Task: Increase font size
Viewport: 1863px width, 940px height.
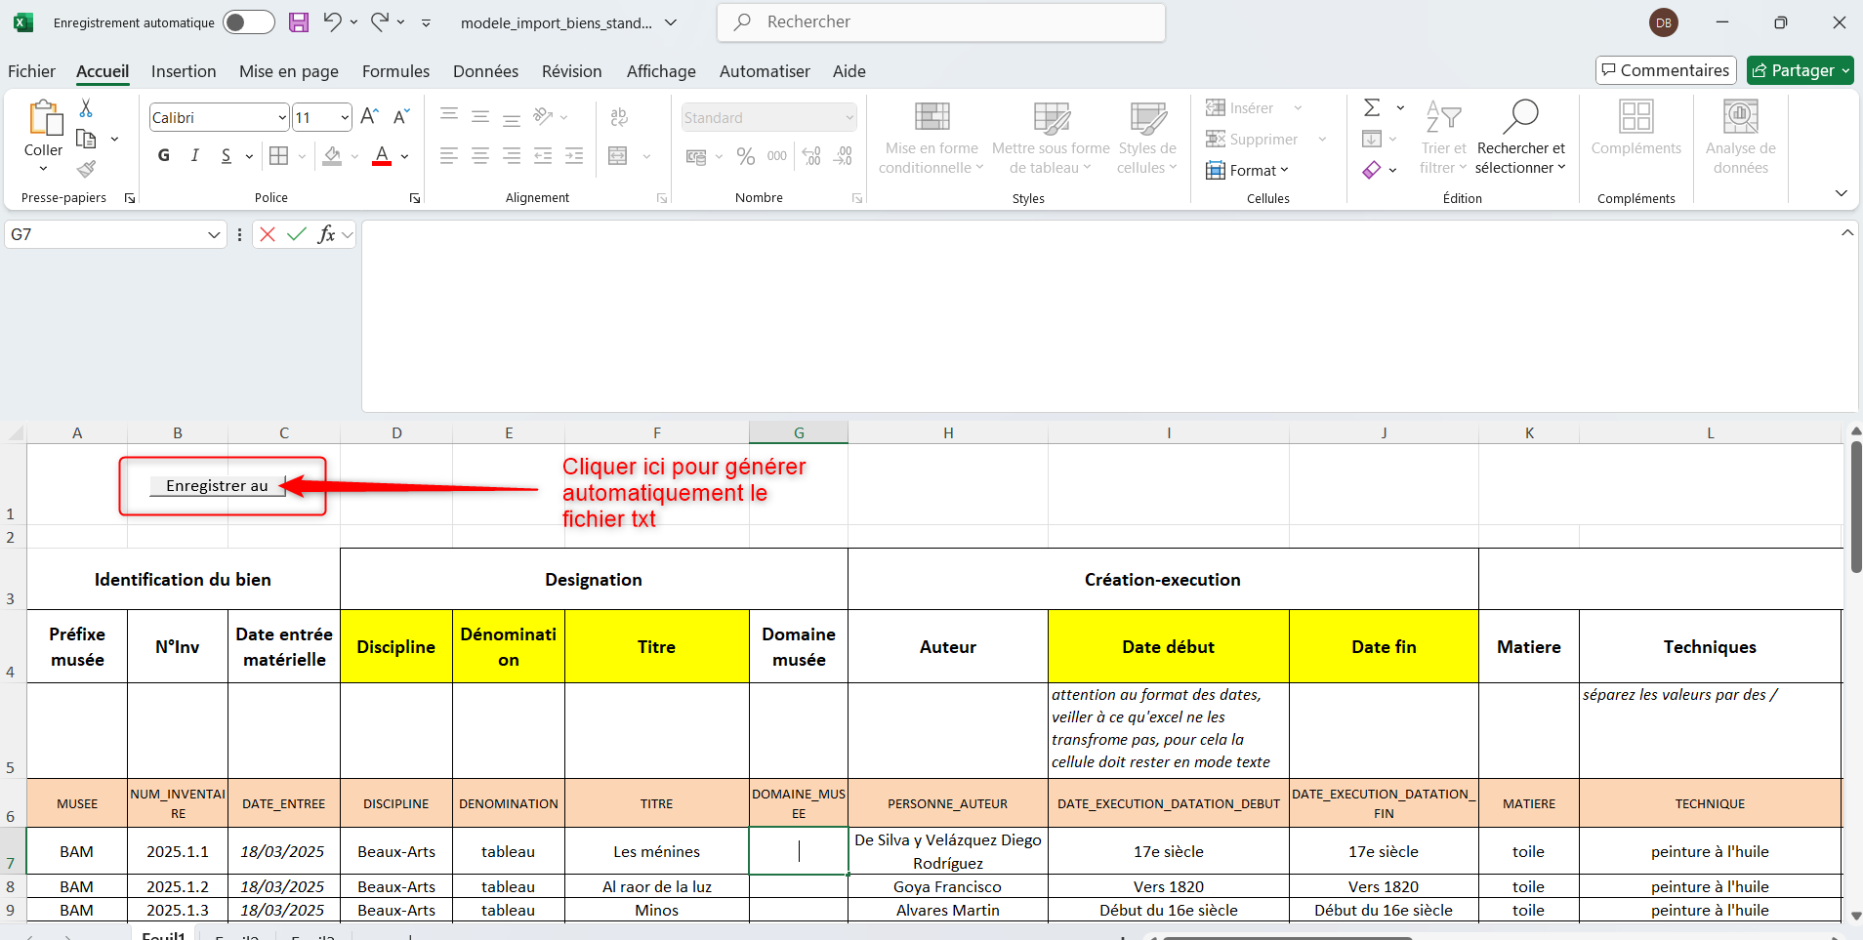Action: point(369,117)
